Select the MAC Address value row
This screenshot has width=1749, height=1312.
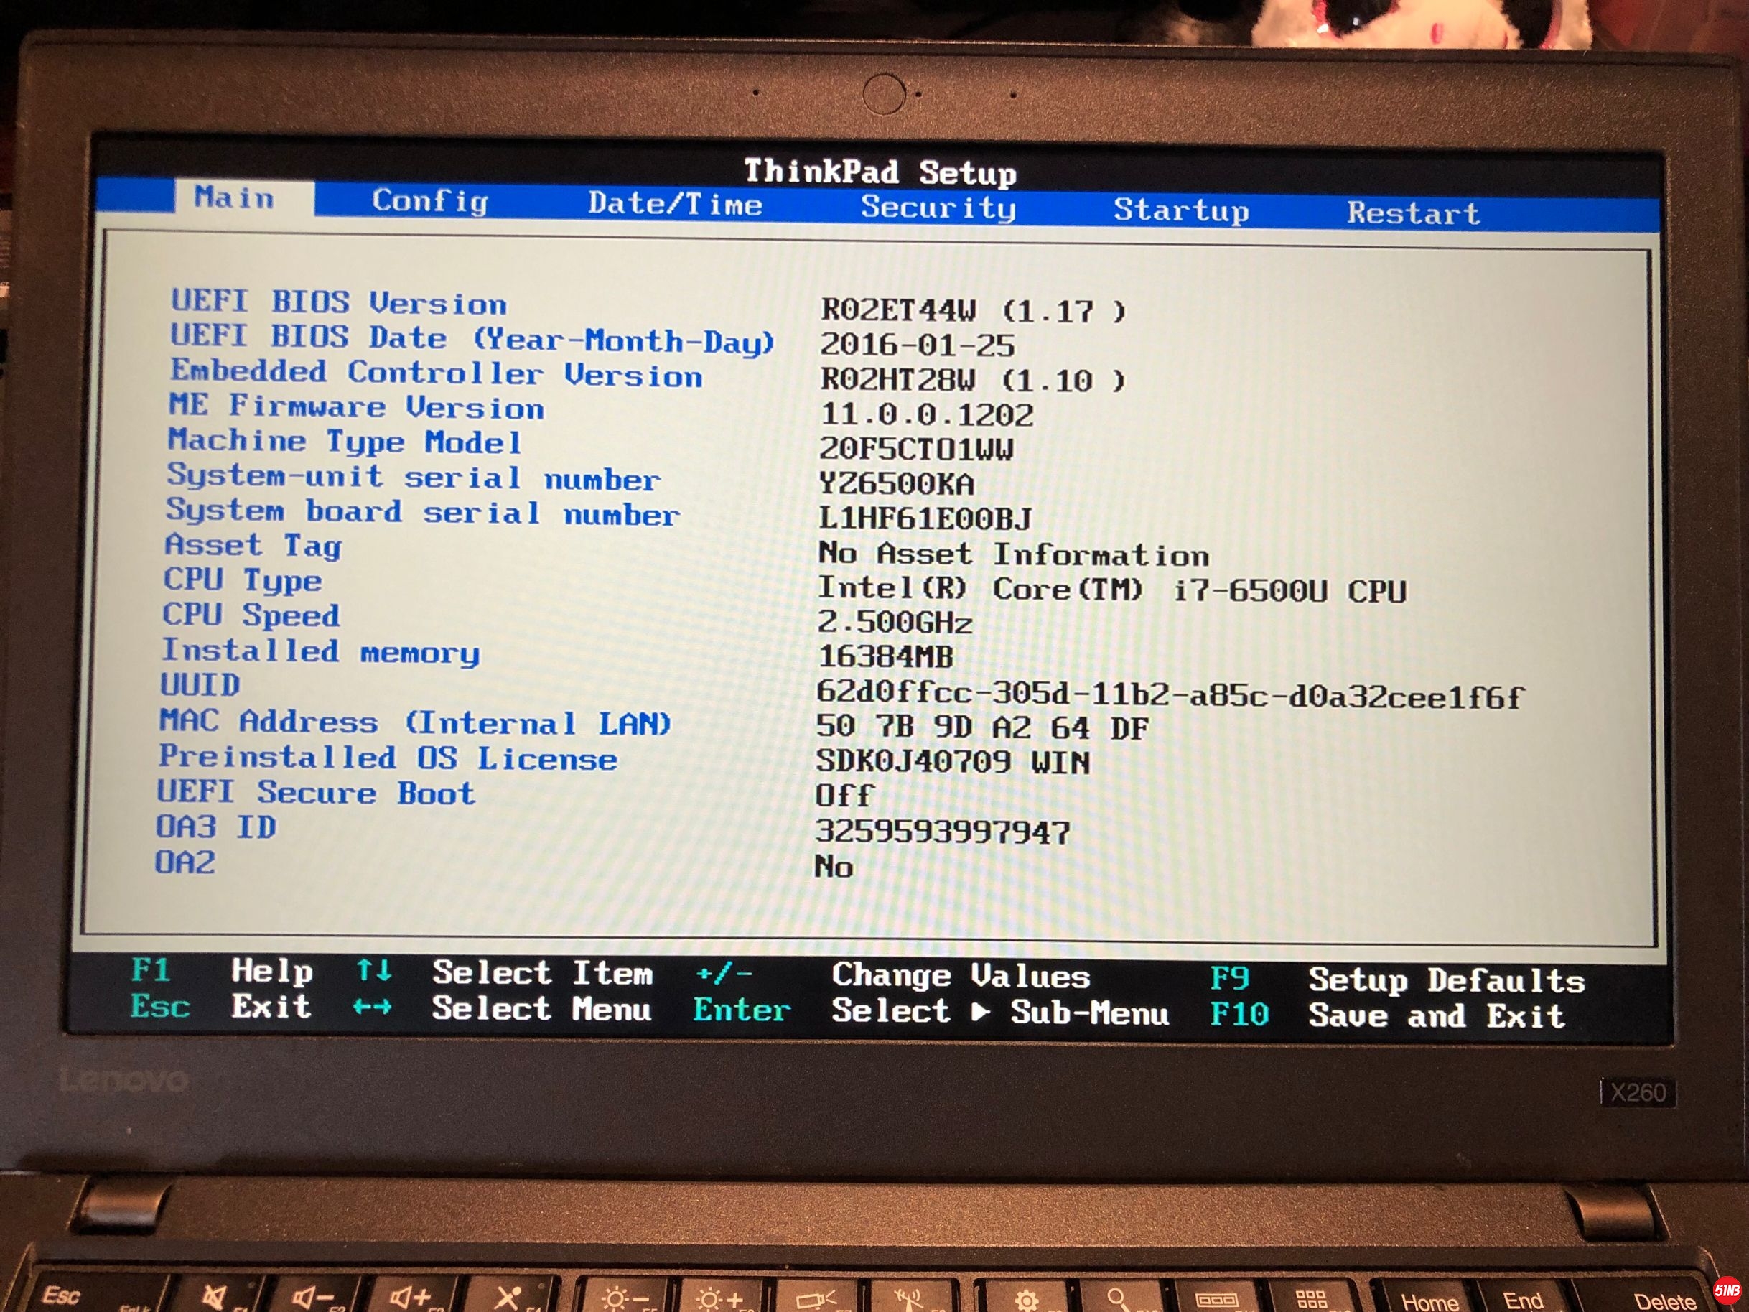981,727
